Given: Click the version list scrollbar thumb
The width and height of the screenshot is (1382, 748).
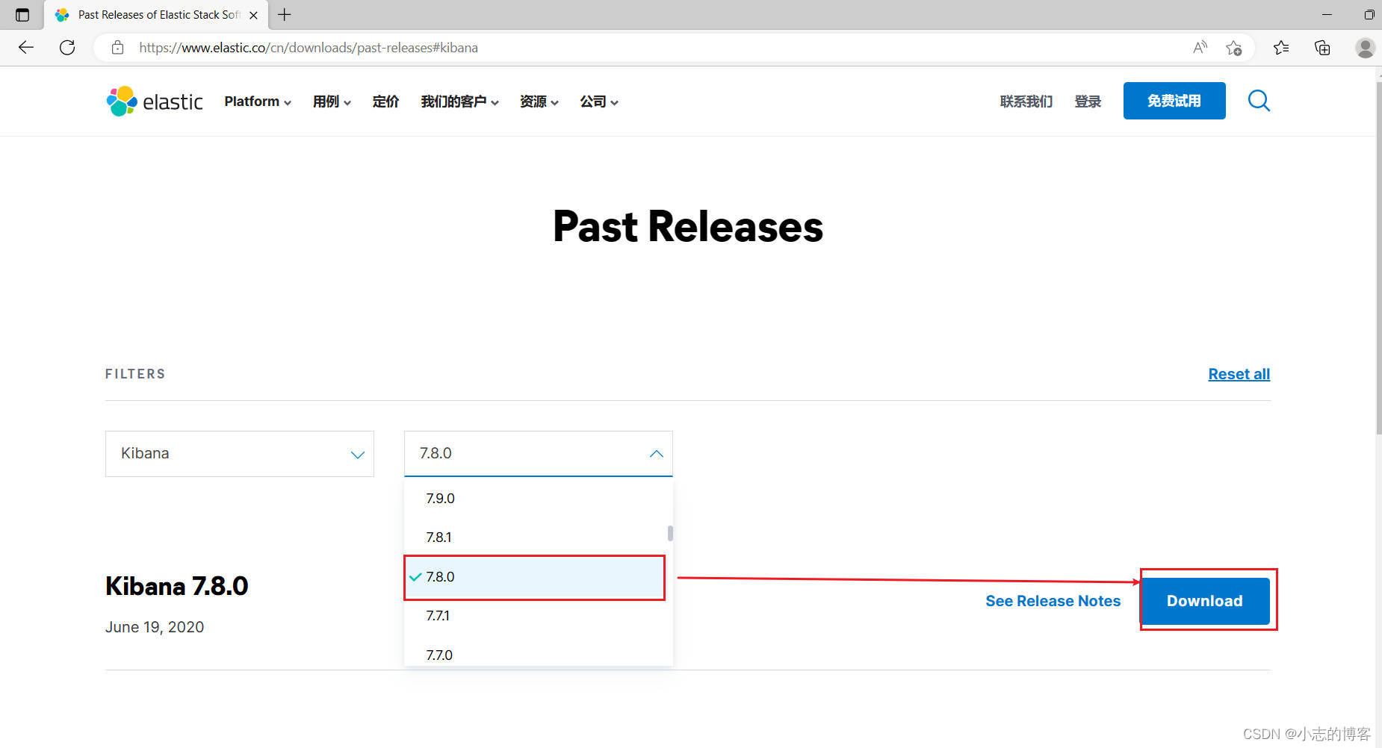Looking at the screenshot, I should pos(670,533).
